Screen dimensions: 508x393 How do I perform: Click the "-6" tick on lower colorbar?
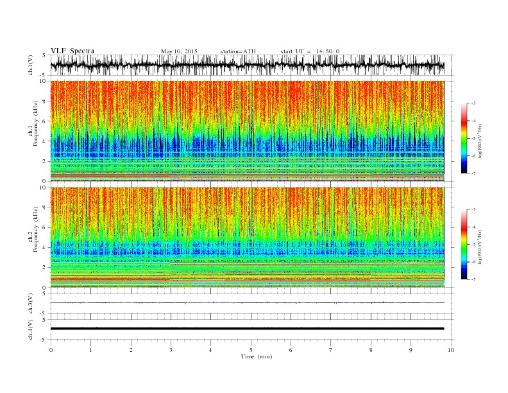tap(473, 262)
